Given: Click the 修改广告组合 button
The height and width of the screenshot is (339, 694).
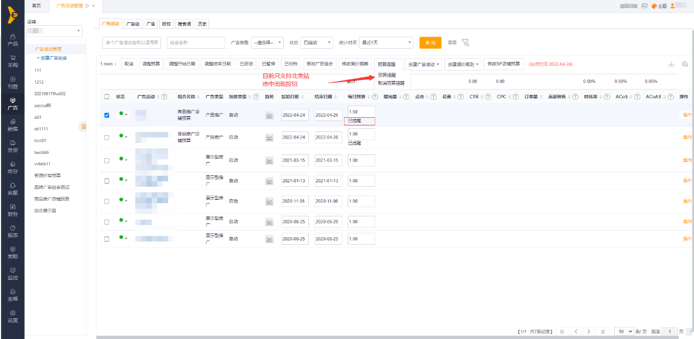Looking at the screenshot, I should click(319, 64).
